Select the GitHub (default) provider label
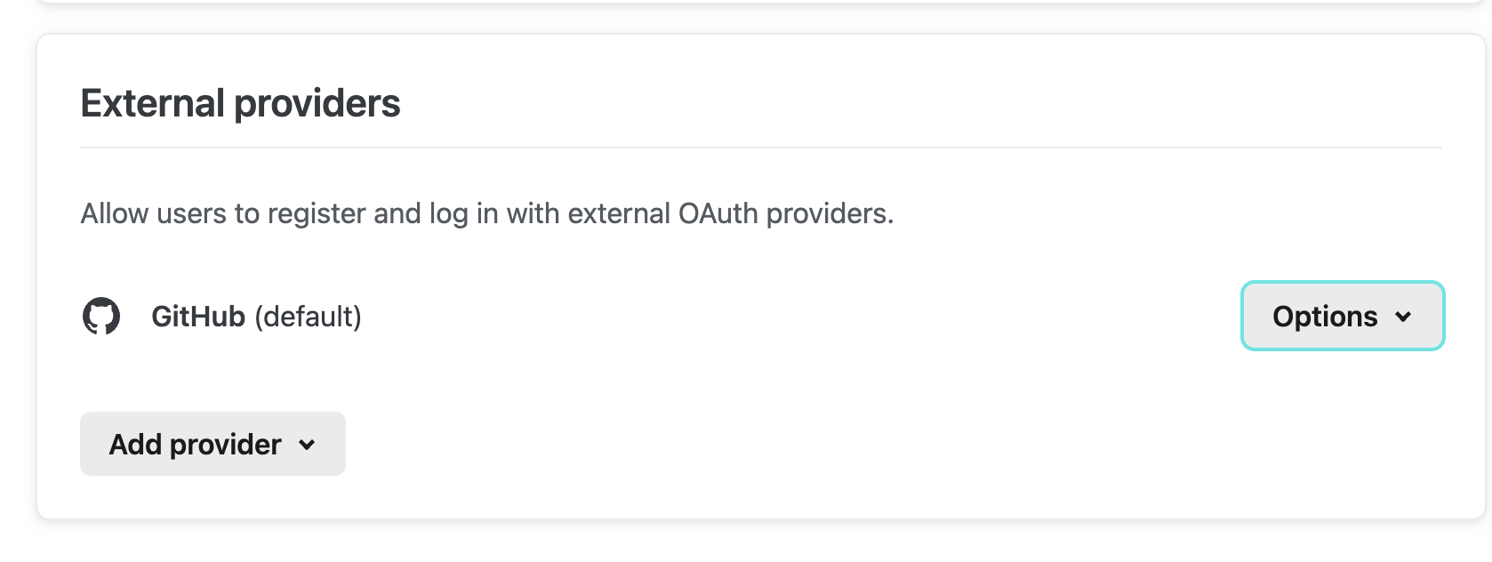Viewport: 1492px width, 562px height. tap(256, 317)
